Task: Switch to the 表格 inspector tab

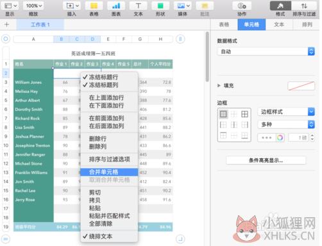Action: (224, 24)
